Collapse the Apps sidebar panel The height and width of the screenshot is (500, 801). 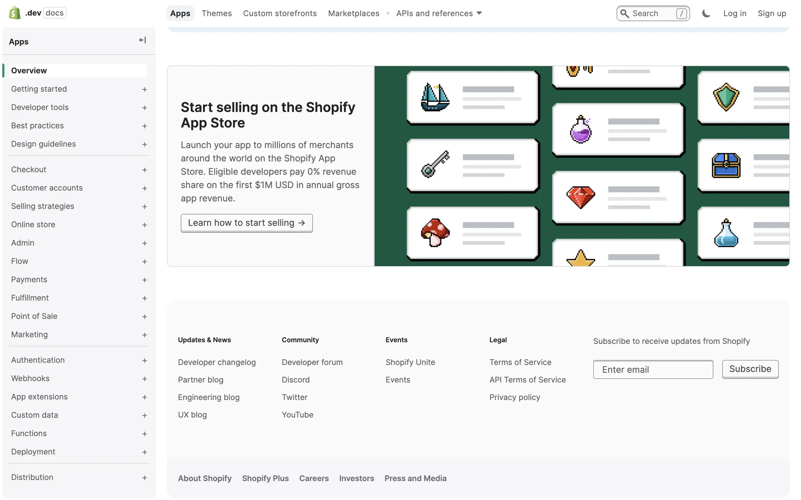point(142,40)
